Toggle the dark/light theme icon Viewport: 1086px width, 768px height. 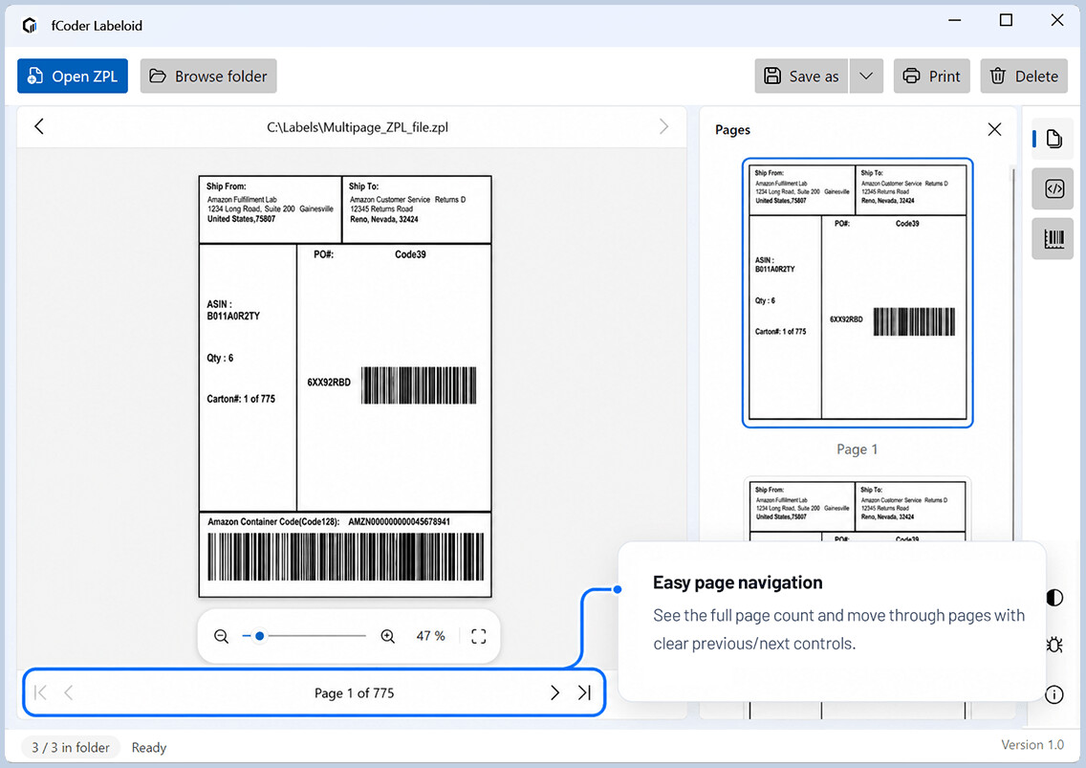tap(1054, 598)
